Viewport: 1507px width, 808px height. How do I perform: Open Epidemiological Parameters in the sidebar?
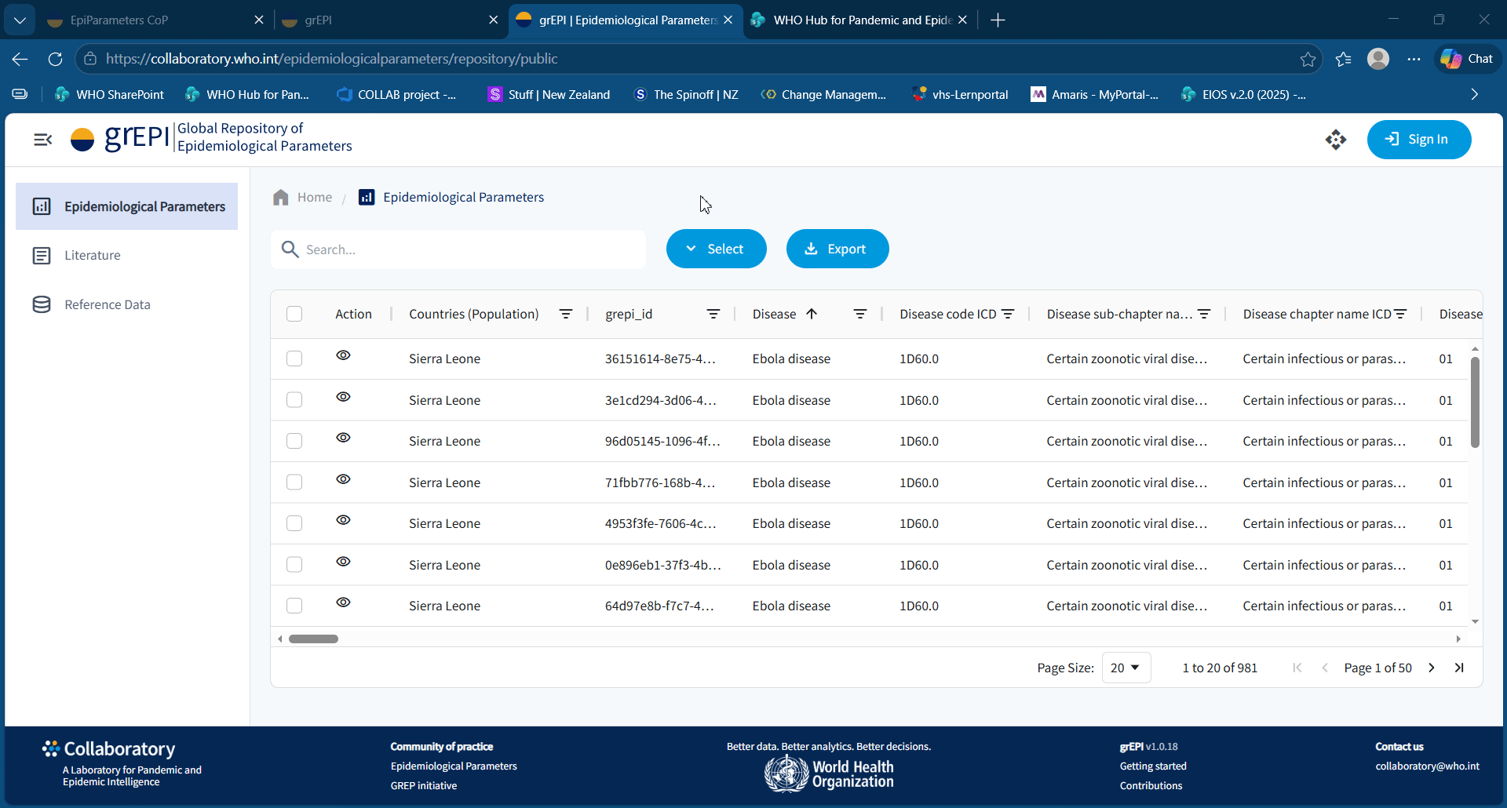click(126, 206)
